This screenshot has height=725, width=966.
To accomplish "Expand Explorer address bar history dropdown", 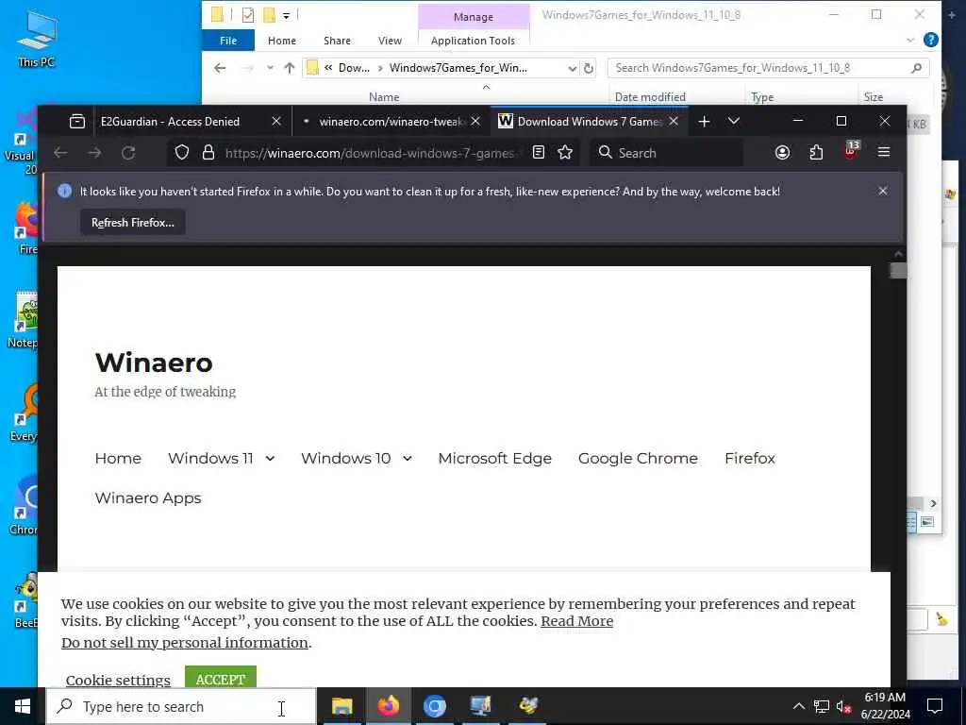I will 573,68.
